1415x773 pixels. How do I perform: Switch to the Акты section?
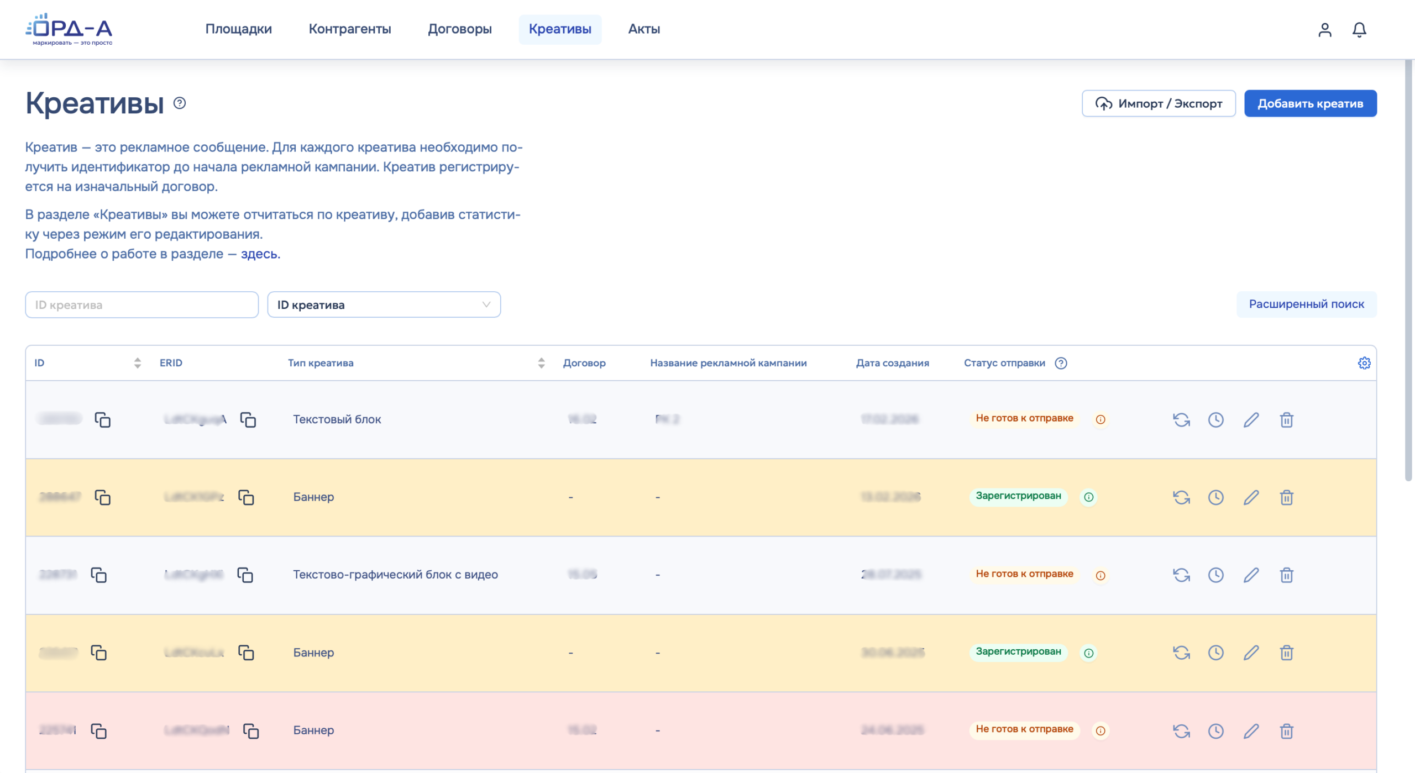click(x=643, y=29)
